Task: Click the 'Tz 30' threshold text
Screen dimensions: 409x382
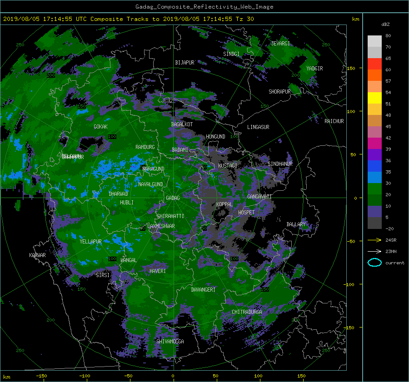Action: [x=244, y=19]
